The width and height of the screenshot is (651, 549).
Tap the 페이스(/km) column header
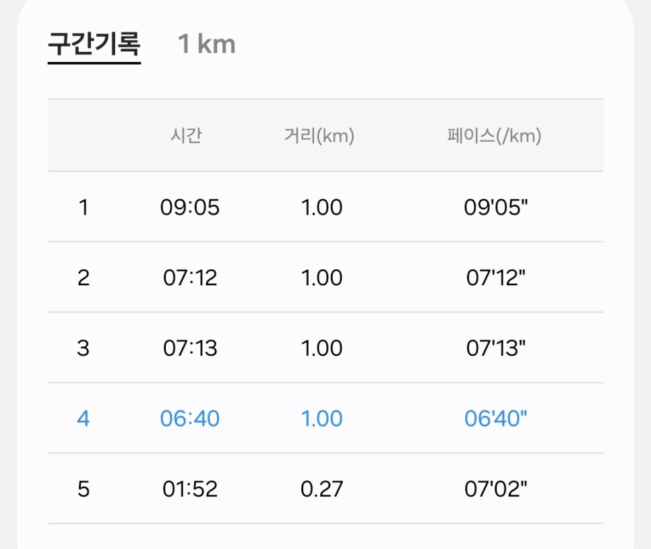(494, 135)
